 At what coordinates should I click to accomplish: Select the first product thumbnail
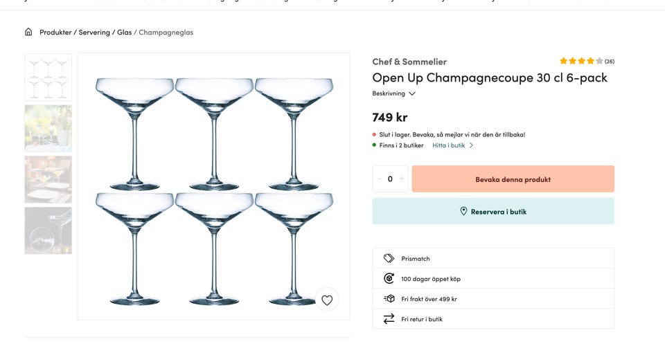coord(48,78)
